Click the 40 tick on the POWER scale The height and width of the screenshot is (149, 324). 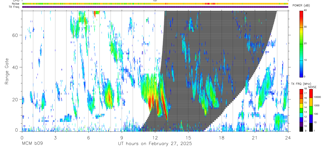(306, 11)
